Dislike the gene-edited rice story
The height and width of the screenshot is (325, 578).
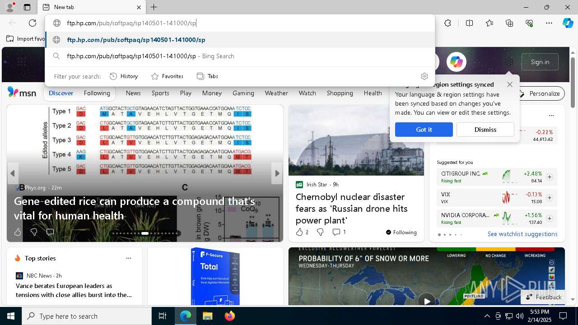point(34,232)
